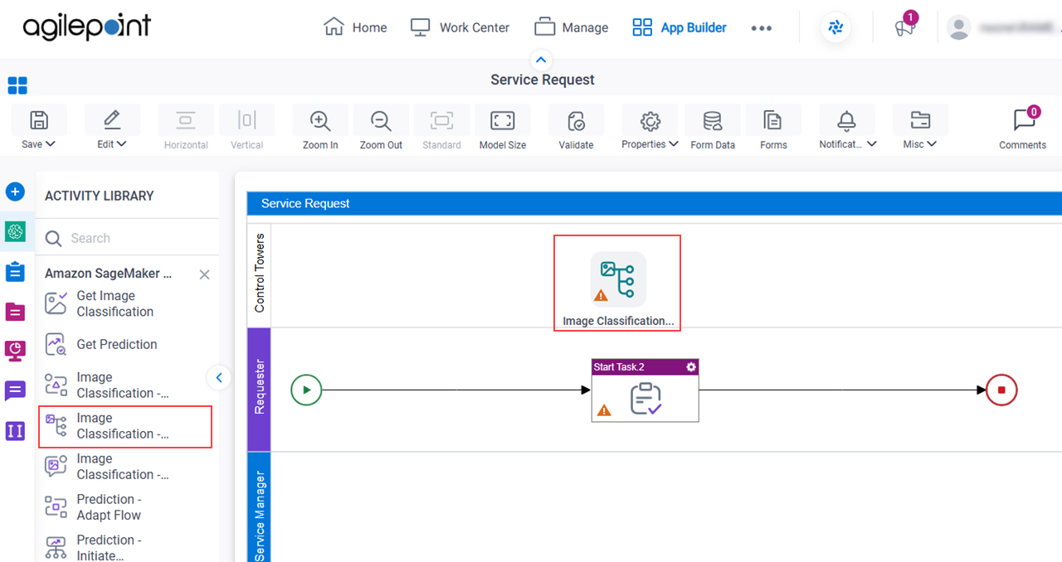Open the Save dropdown arrow

point(51,144)
